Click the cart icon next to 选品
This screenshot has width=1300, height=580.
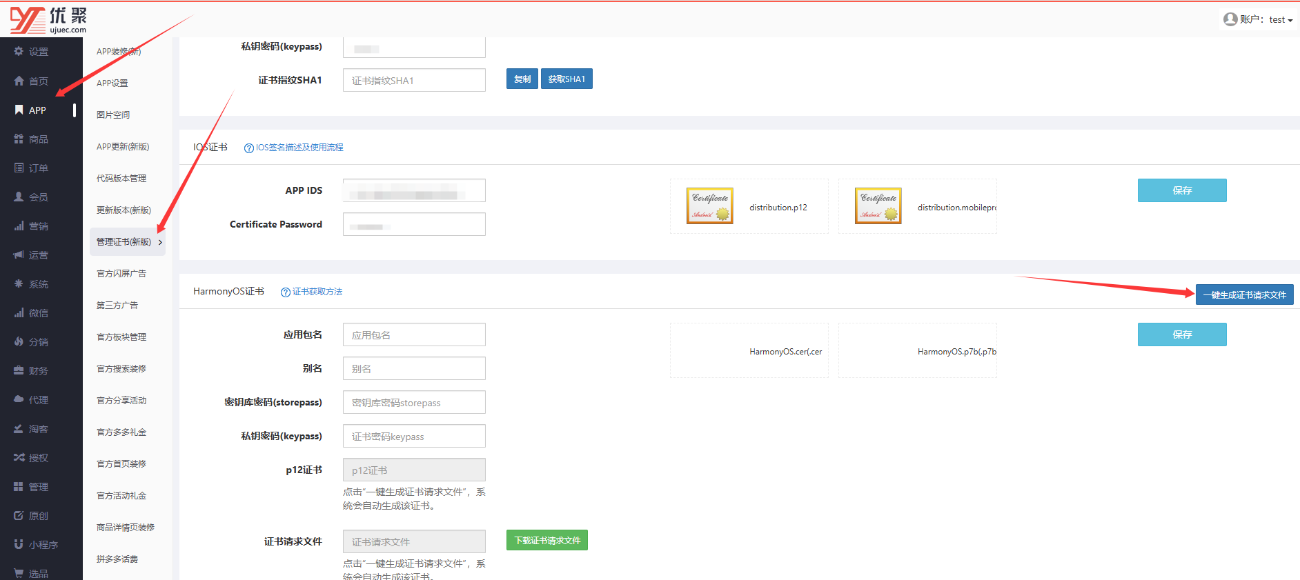coord(19,573)
